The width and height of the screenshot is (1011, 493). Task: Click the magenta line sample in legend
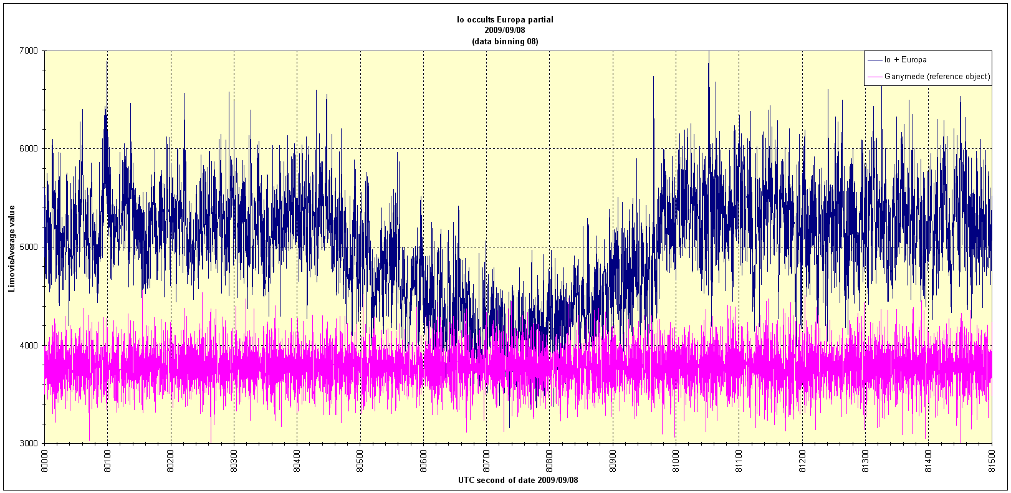pos(874,77)
